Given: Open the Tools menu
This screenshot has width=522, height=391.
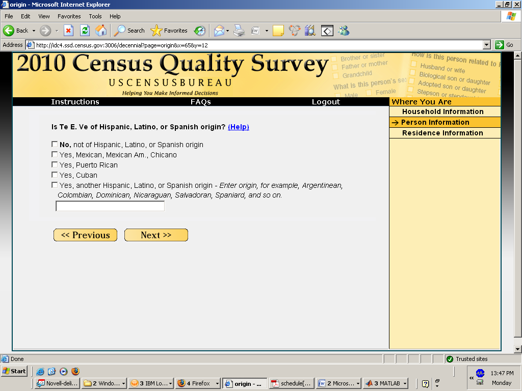Looking at the screenshot, I should pyautogui.click(x=95, y=16).
